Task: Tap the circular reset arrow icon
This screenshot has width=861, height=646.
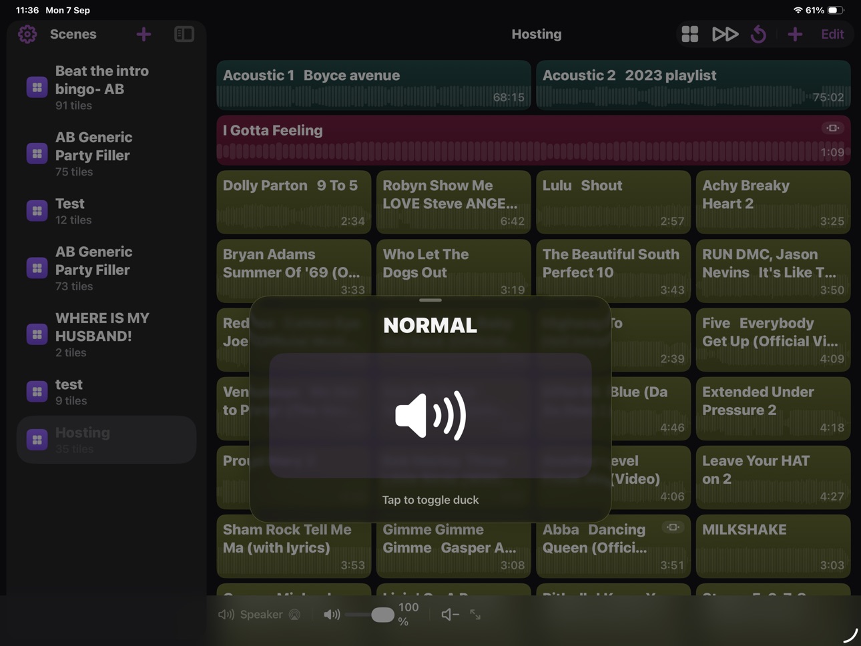Action: coord(759,34)
